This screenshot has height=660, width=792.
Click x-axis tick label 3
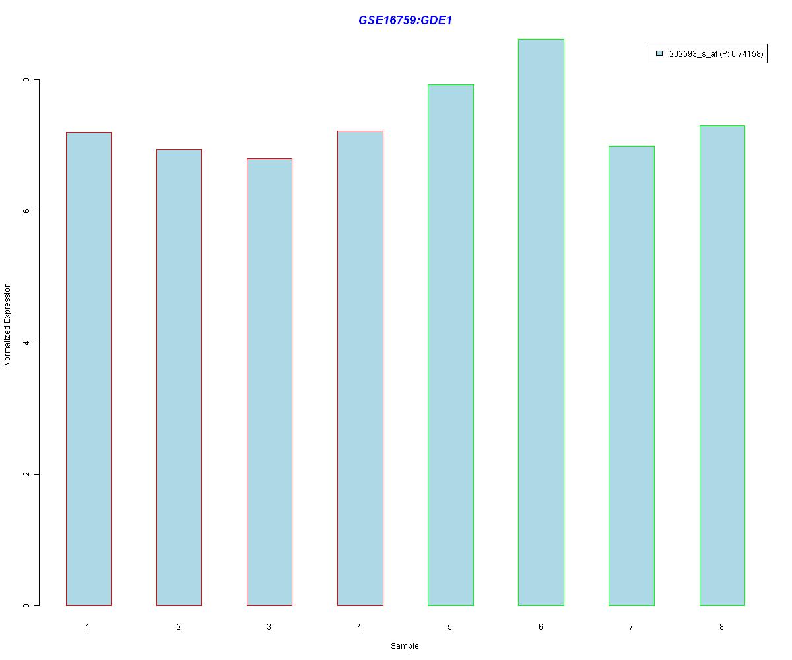(x=269, y=626)
